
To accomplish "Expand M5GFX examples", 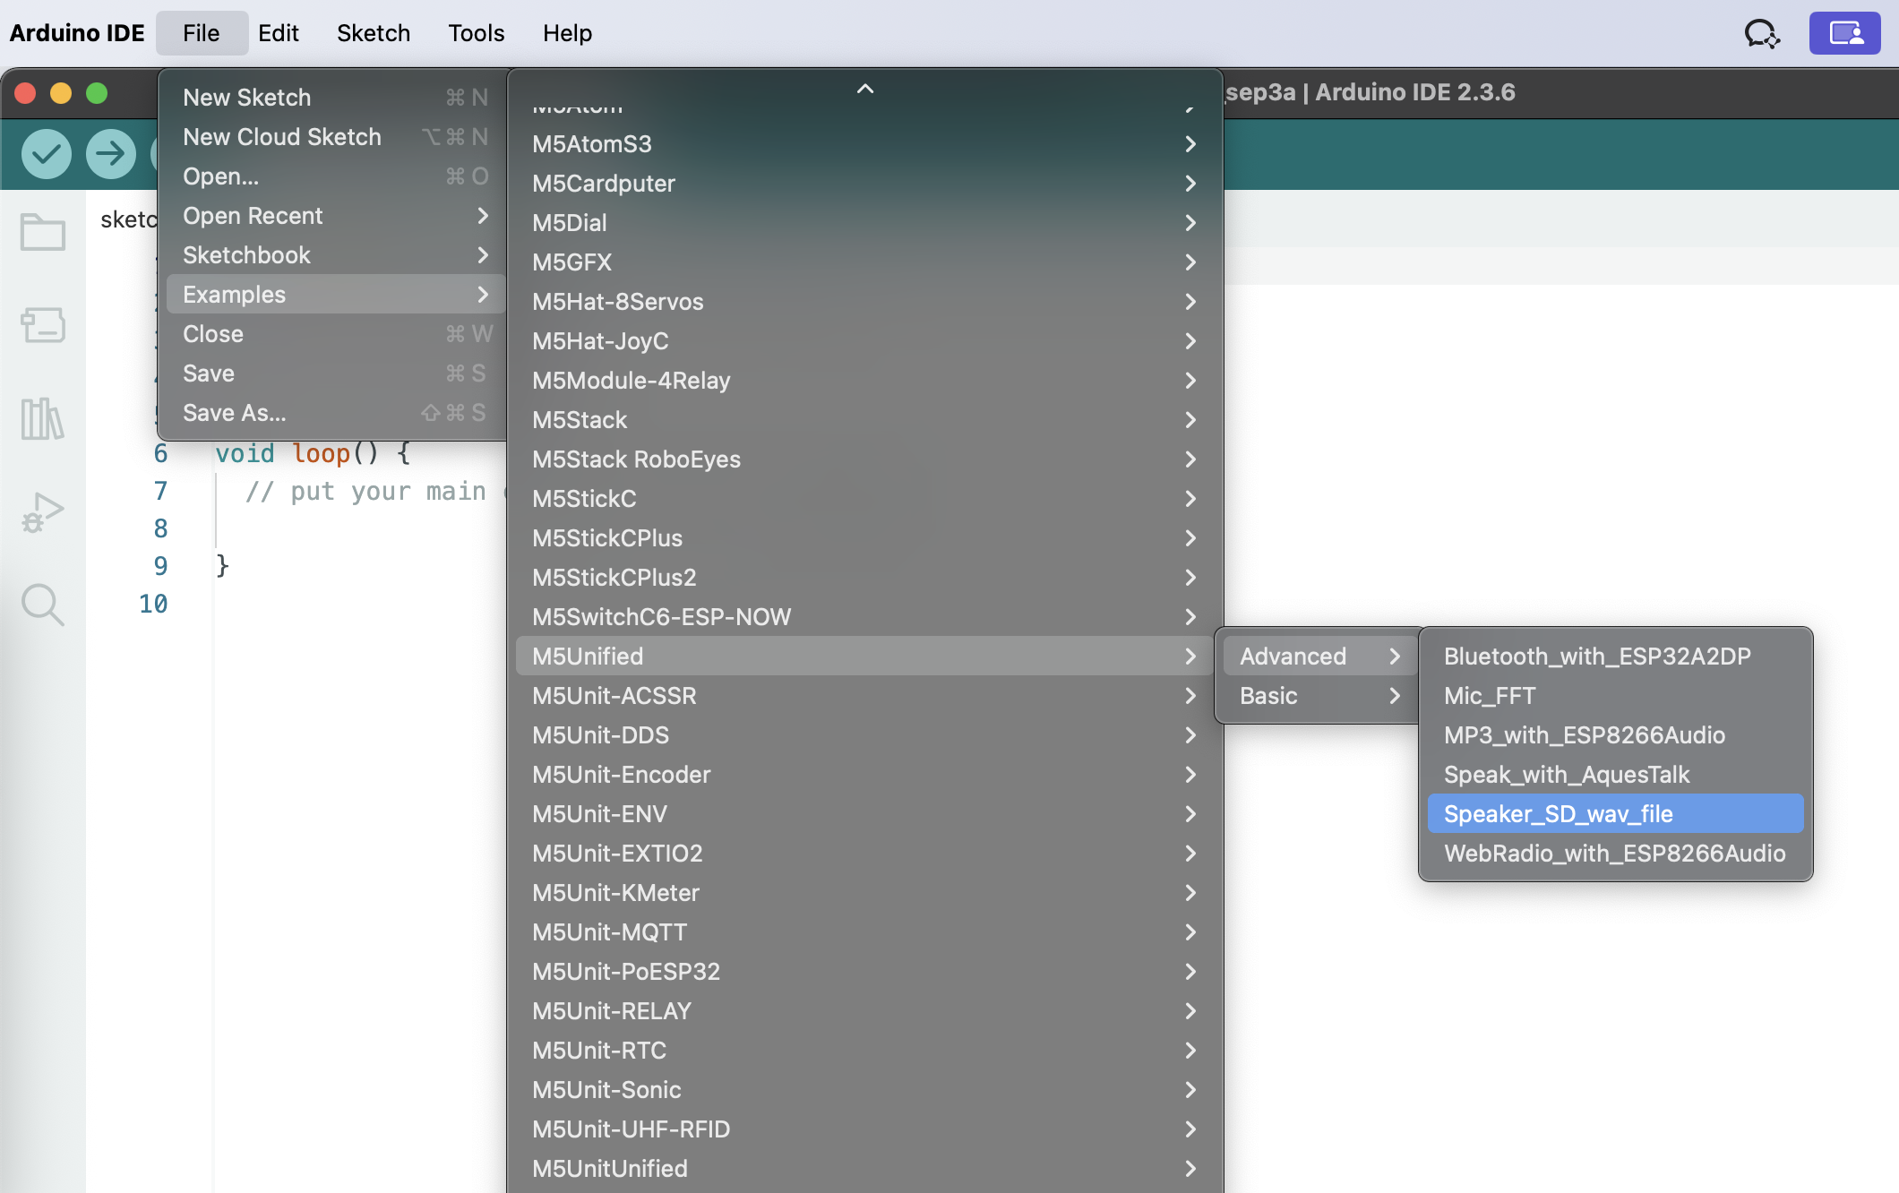I will 865,262.
